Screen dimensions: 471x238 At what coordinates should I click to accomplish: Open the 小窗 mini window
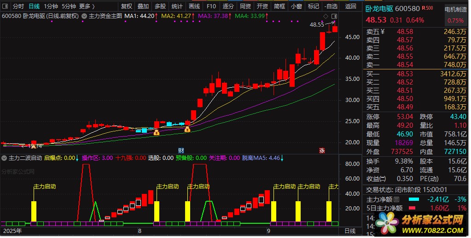297,6
